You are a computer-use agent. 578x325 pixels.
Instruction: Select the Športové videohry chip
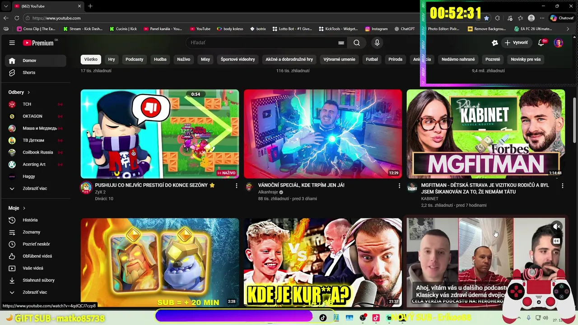(x=238, y=59)
